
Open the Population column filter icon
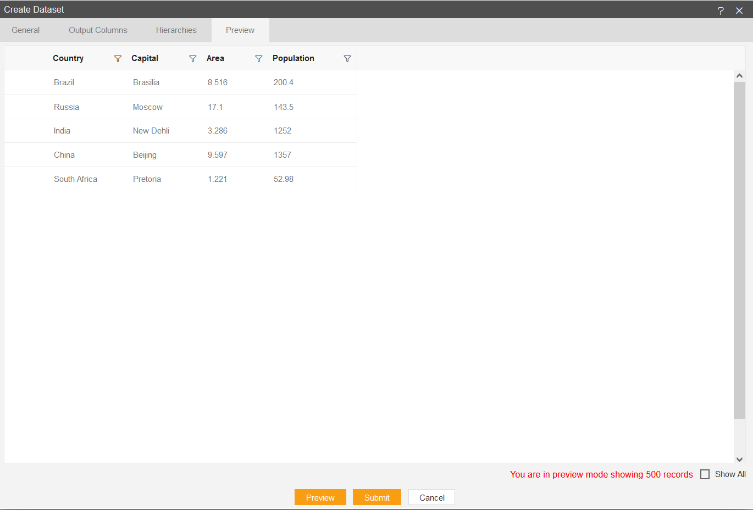click(347, 58)
